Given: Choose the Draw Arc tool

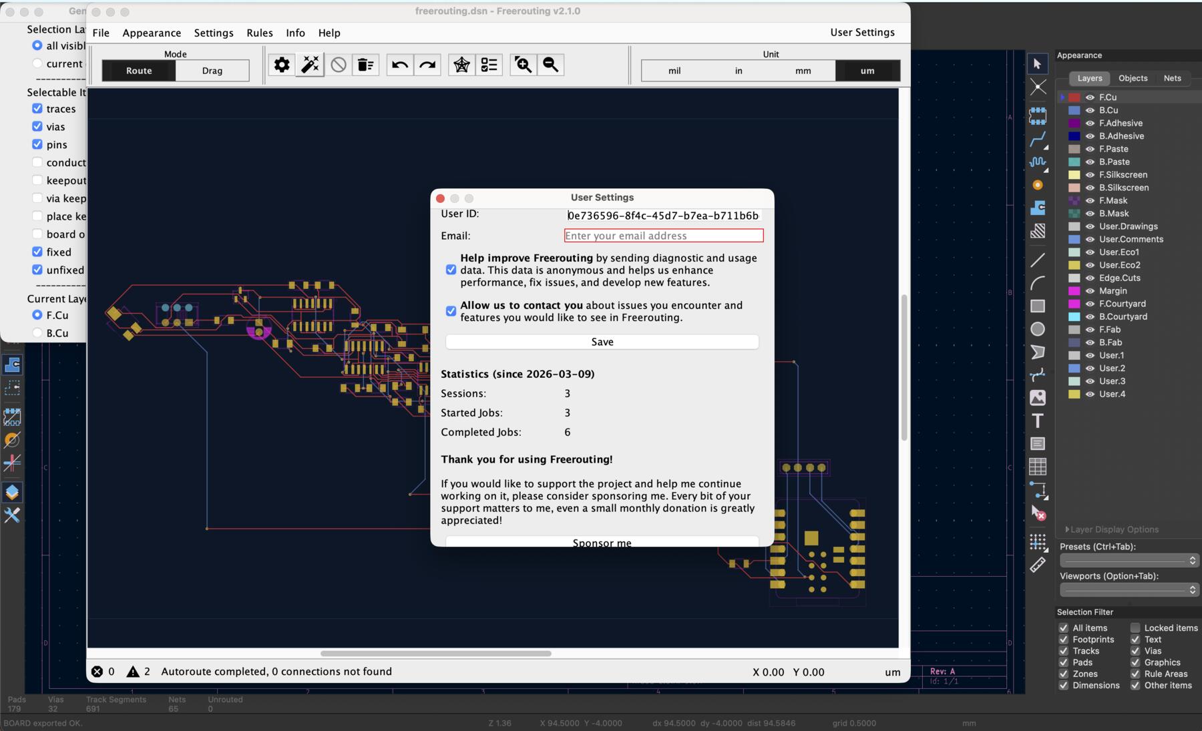Looking at the screenshot, I should pos(1037,283).
